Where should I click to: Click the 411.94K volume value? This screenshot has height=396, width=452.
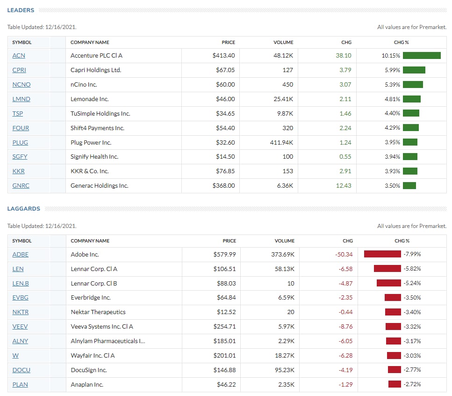pyautogui.click(x=282, y=143)
